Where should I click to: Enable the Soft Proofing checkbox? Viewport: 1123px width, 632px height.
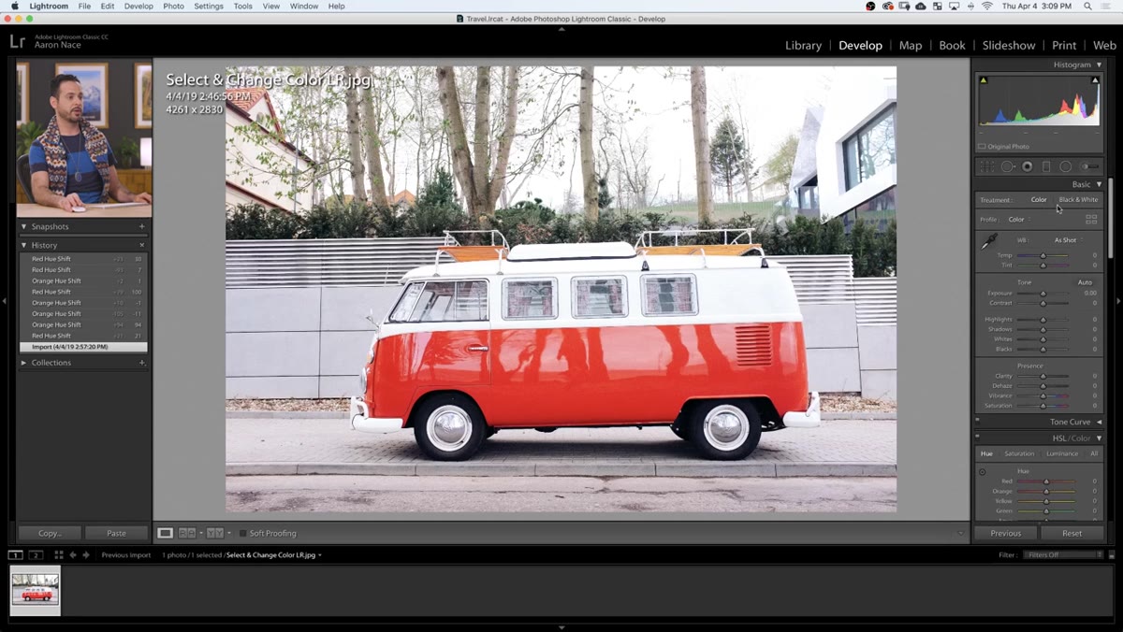click(x=243, y=533)
